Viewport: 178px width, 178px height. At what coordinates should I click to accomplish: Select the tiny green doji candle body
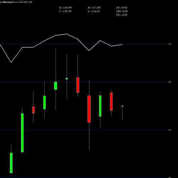67,79
